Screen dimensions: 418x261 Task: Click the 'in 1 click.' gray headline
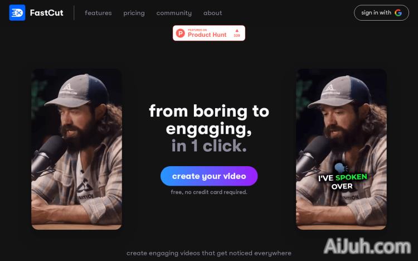click(209, 146)
